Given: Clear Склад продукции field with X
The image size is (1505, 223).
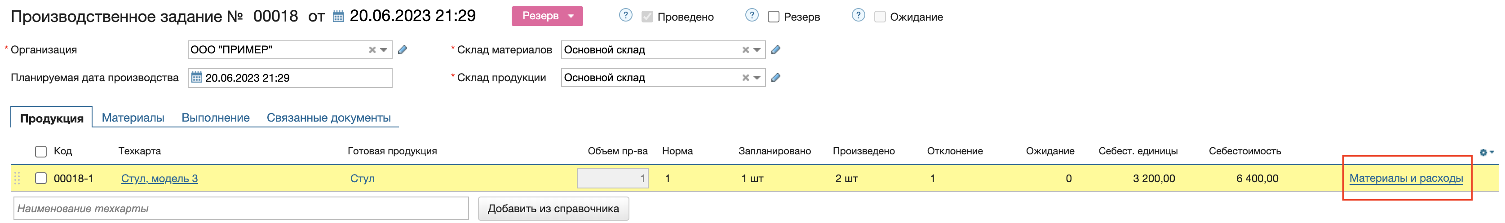Looking at the screenshot, I should tap(745, 78).
